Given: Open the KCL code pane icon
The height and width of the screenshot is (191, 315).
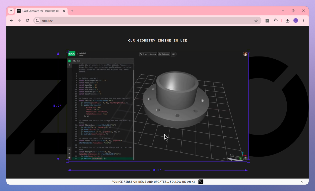Looking at the screenshot, I should pos(70,61).
